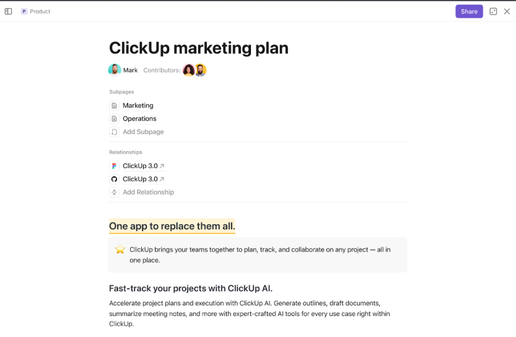This screenshot has height=337, width=516.
Task: Click the Add Subpage button
Action: tap(142, 132)
